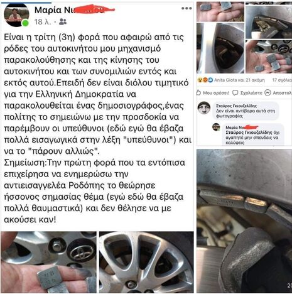Click the friends audience icon beside timestamp
The image size is (292, 294).
click(63, 21)
